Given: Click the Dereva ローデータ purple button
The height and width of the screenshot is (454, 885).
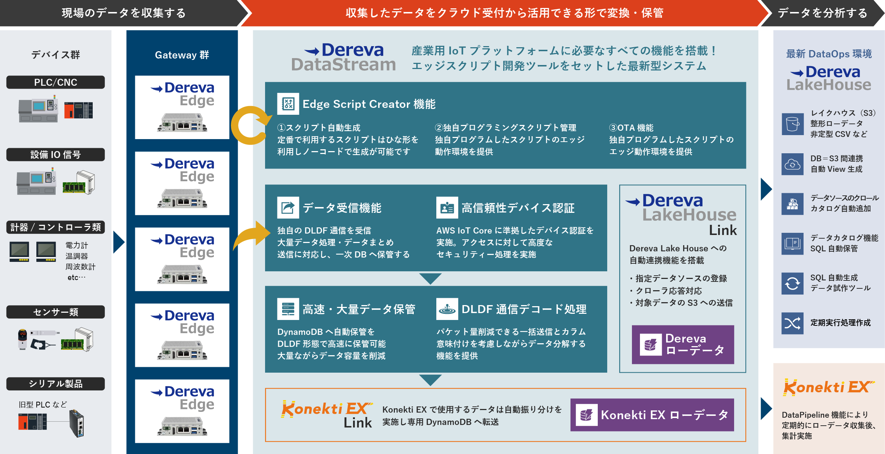Looking at the screenshot, I should 682,344.
